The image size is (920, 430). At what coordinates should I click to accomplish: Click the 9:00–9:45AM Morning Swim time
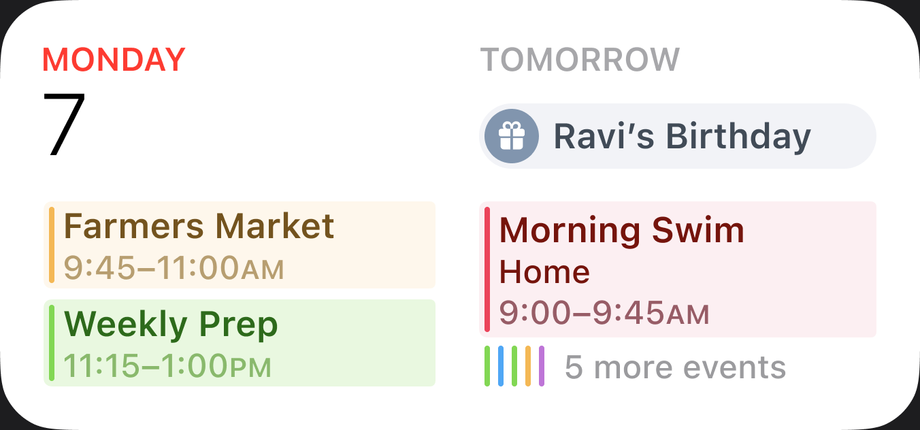point(604,314)
